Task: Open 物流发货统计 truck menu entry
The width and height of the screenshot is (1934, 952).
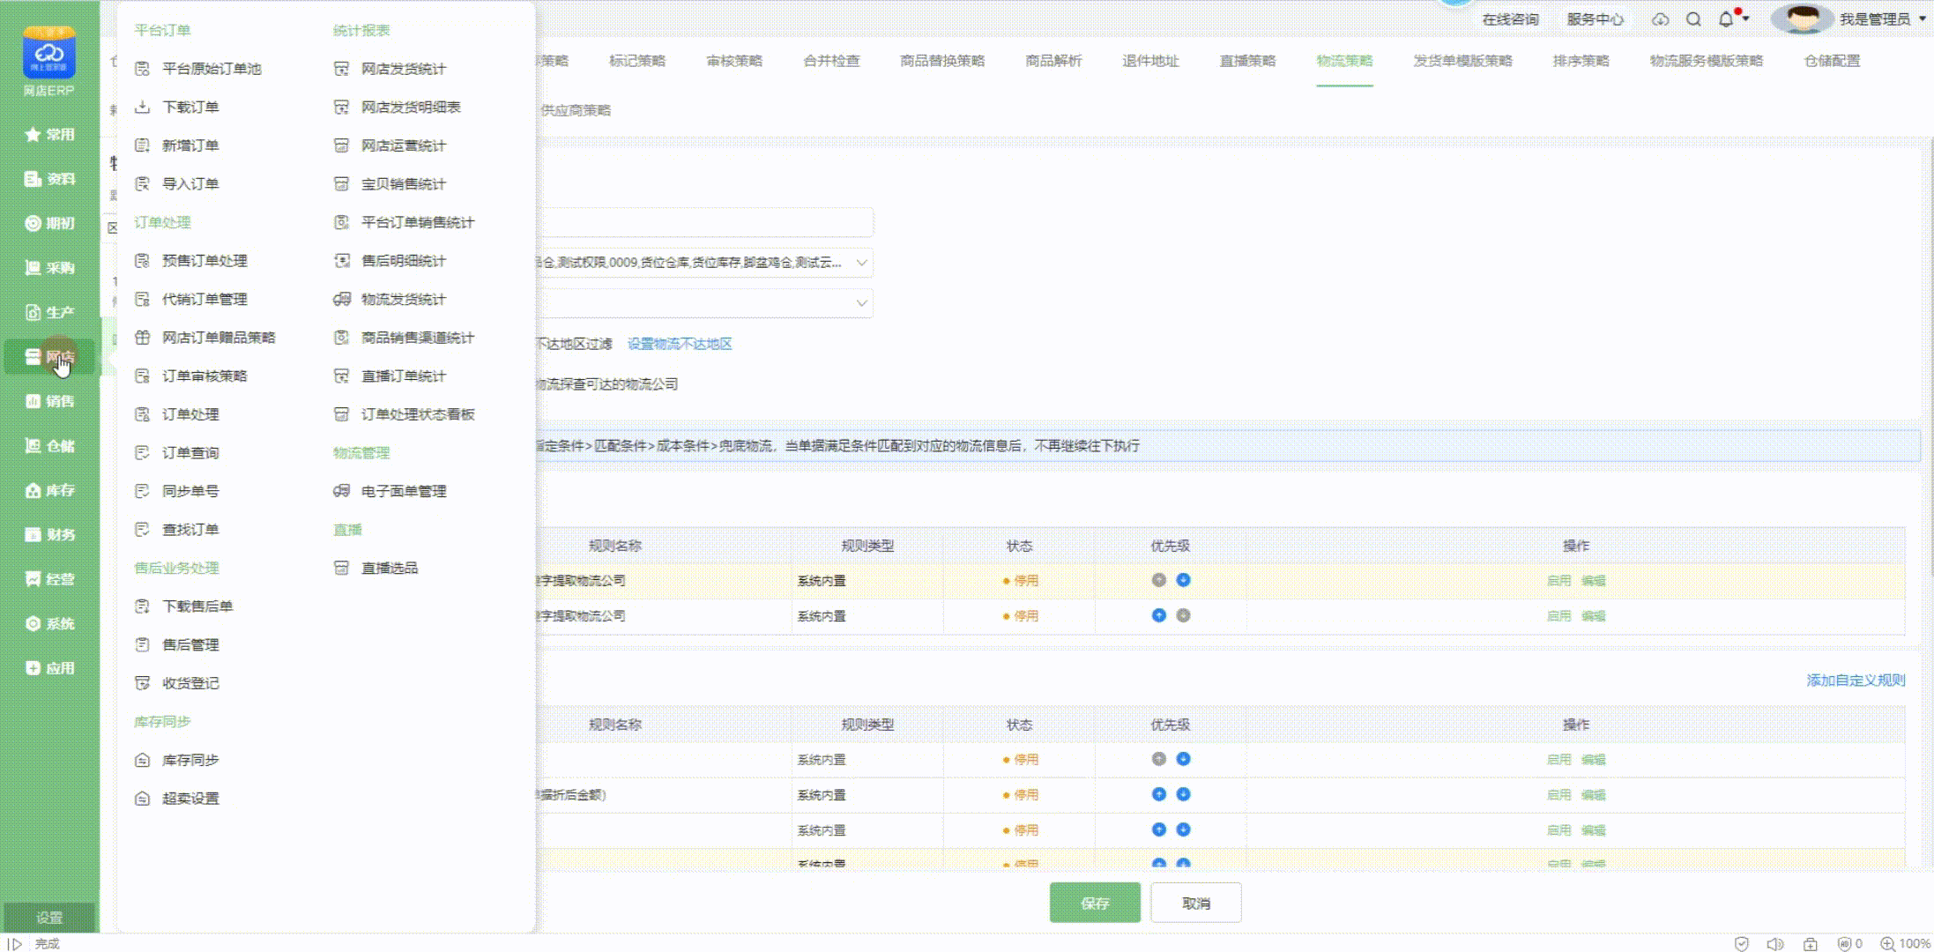Action: click(x=403, y=300)
